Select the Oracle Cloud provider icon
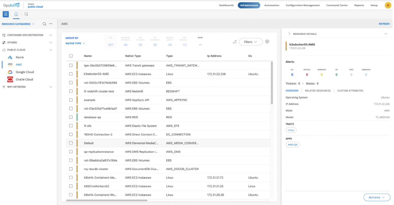Image resolution: width=394 pixels, height=205 pixels. (x=10, y=79)
